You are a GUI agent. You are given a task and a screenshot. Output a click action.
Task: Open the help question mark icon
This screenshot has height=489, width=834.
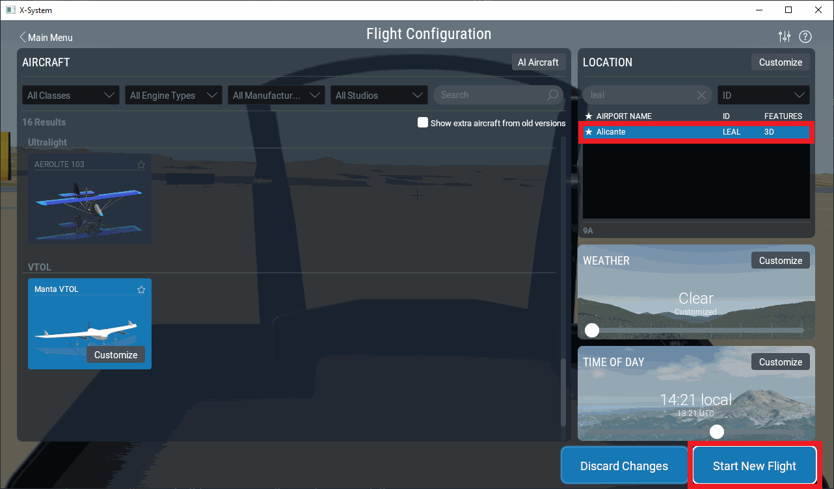tap(805, 36)
